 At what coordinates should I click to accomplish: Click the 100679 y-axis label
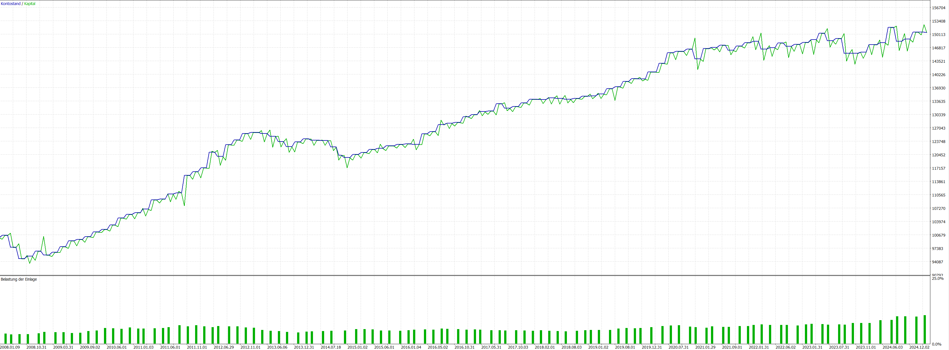coord(938,235)
